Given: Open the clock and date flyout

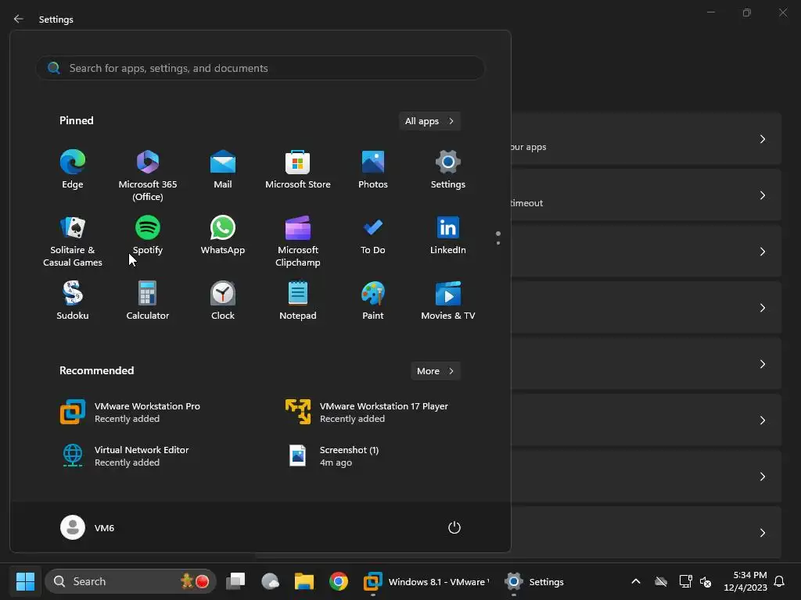Looking at the screenshot, I should click(745, 581).
